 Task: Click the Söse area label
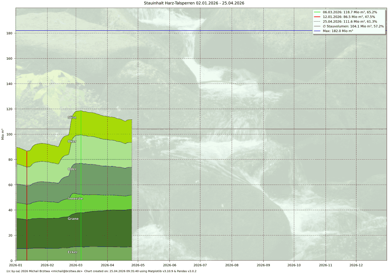pos(72,117)
